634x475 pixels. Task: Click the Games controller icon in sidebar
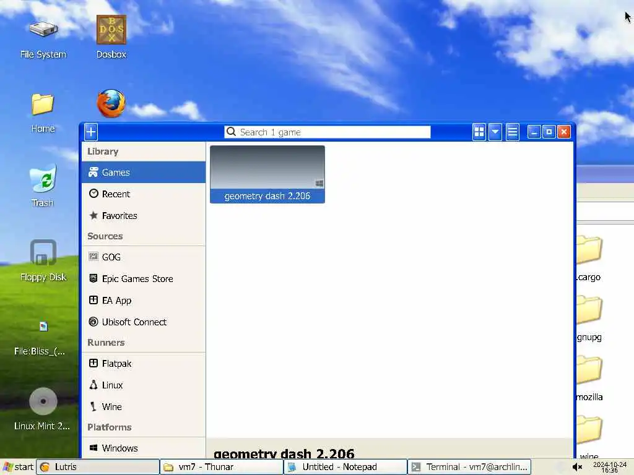pyautogui.click(x=93, y=172)
